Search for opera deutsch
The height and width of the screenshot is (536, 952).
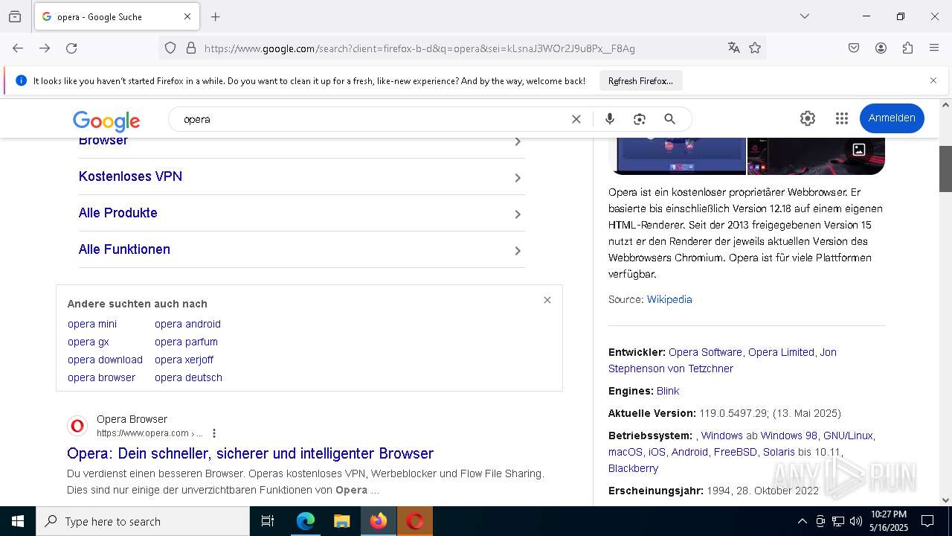[188, 377]
